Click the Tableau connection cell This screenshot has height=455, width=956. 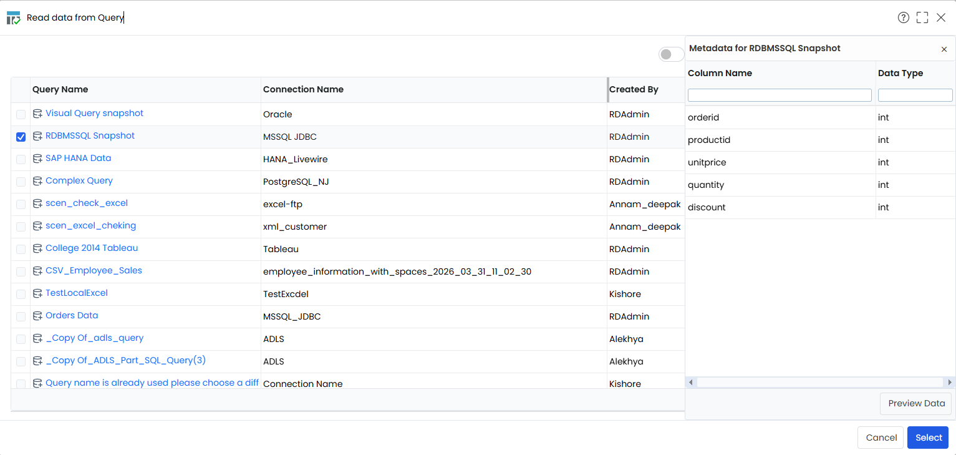point(433,249)
